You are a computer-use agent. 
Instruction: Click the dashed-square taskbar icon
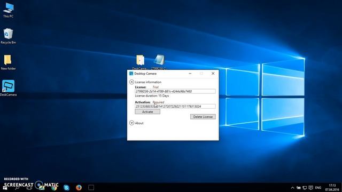(91, 187)
